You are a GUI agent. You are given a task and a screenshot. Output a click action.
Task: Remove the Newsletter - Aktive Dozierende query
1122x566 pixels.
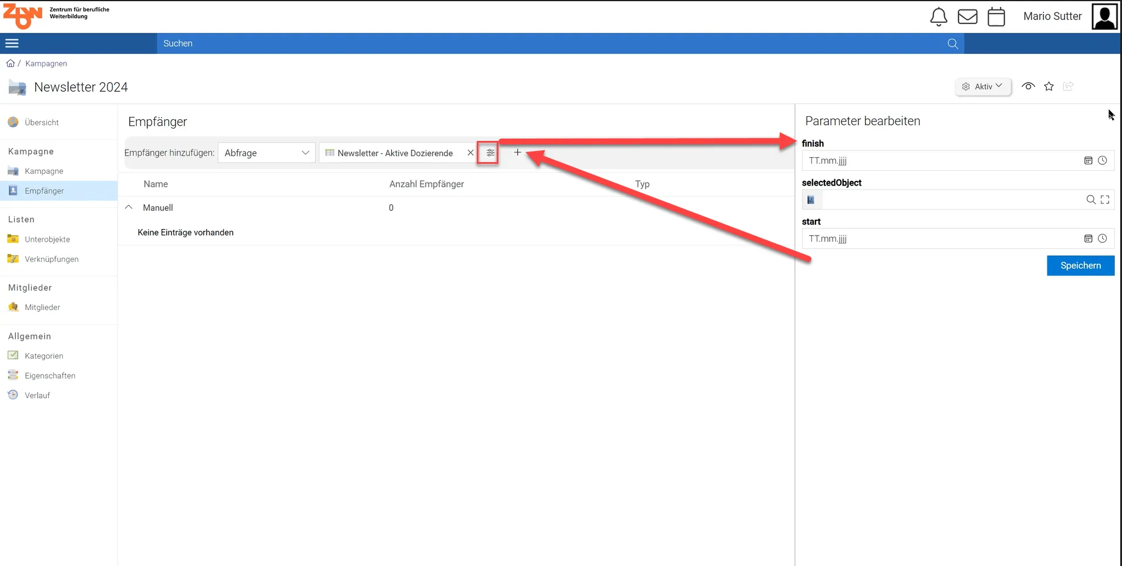pyautogui.click(x=470, y=153)
